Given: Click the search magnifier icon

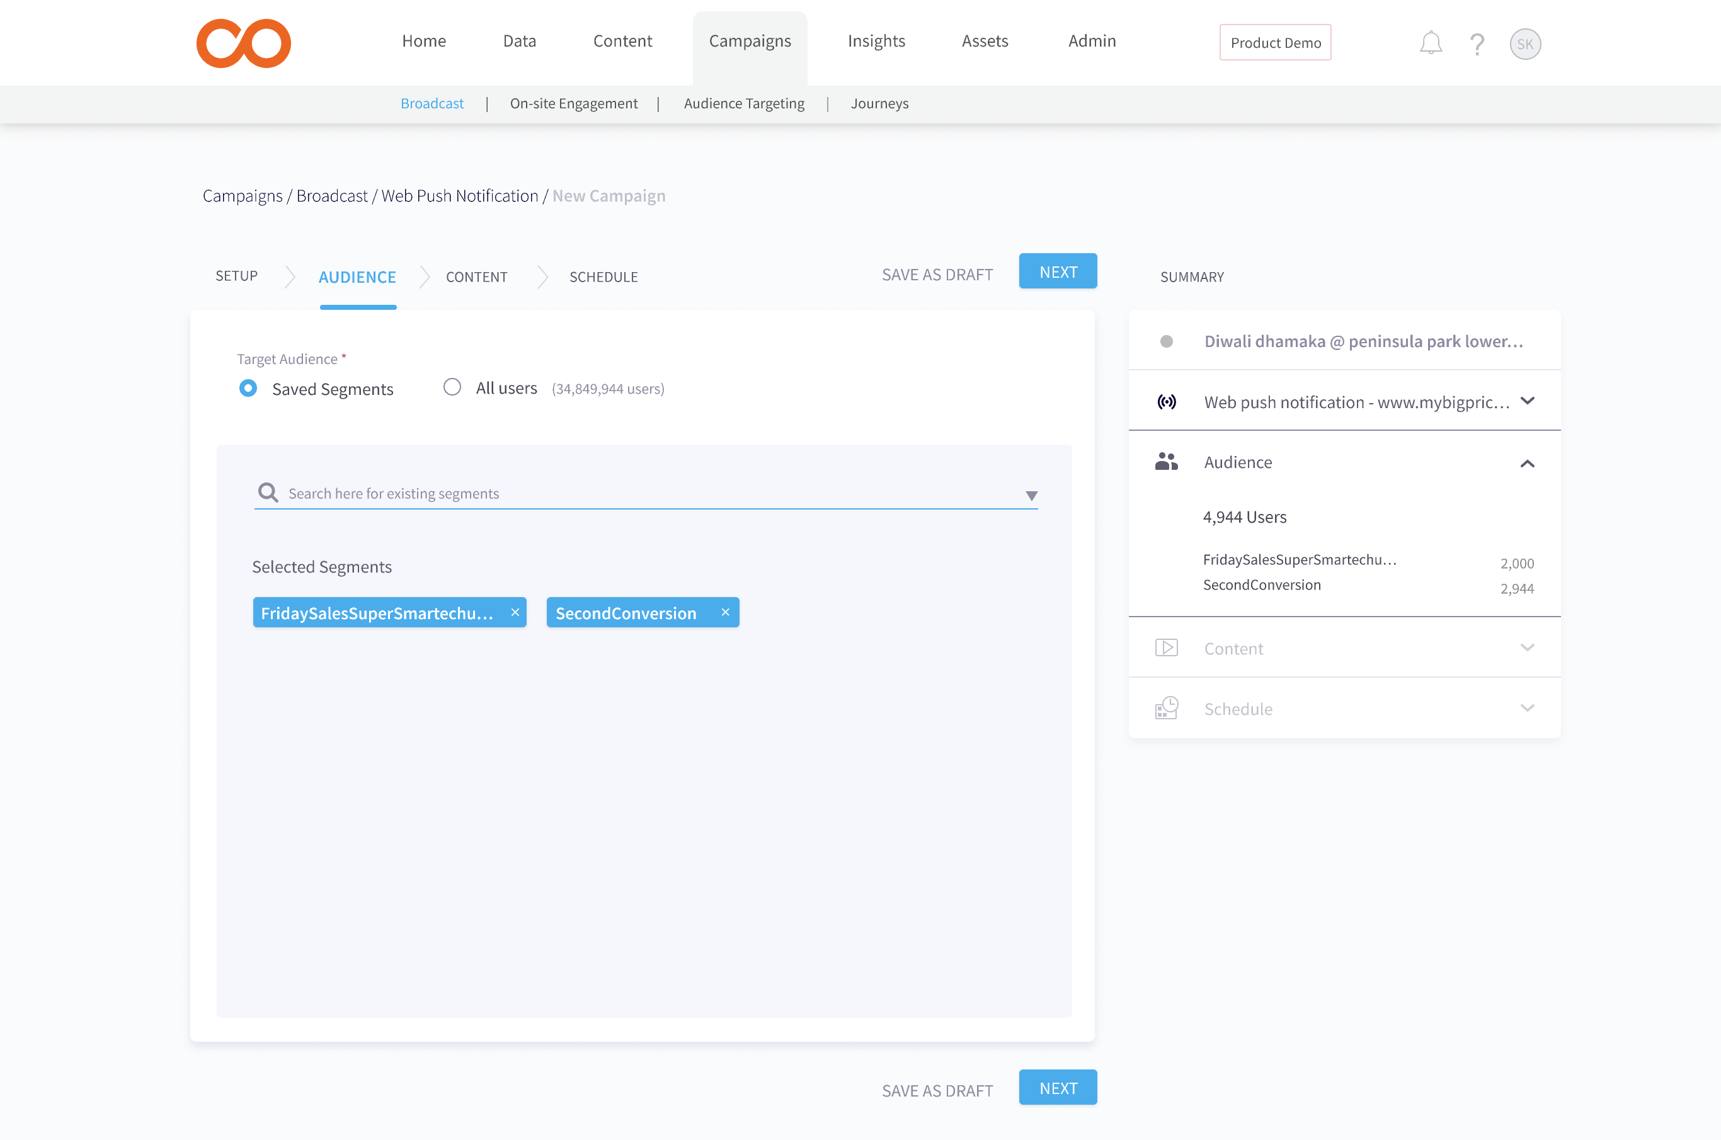Looking at the screenshot, I should [268, 493].
